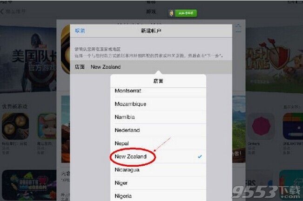Select Mozambique as store region

point(158,104)
